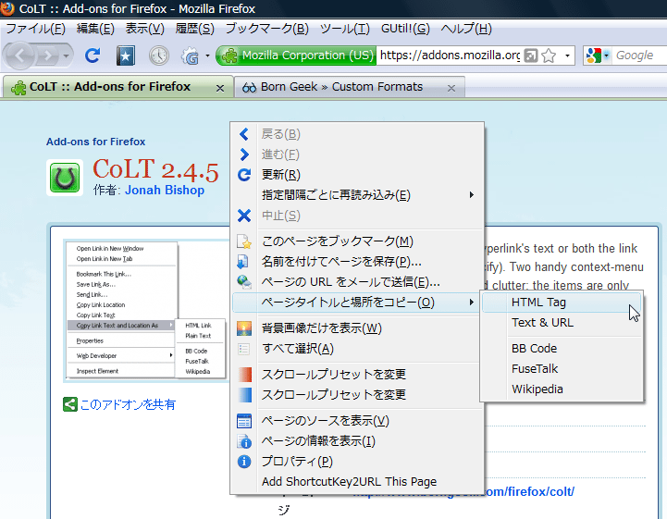Click the send link globe-mail icon

click(x=243, y=281)
